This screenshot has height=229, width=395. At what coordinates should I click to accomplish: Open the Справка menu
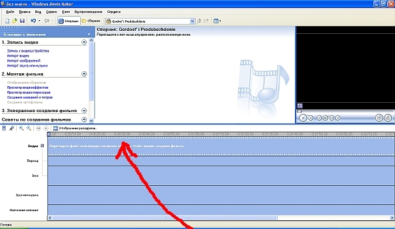click(114, 12)
